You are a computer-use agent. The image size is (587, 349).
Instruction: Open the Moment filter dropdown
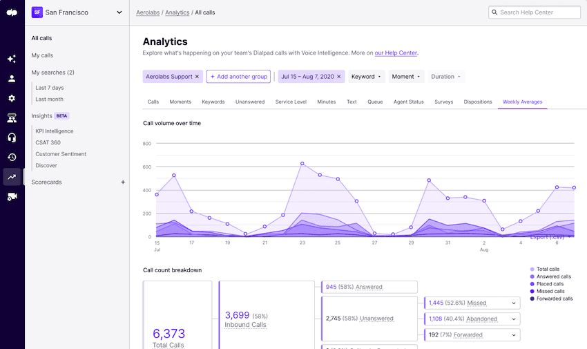[406, 77]
